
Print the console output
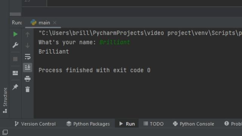pos(28,79)
